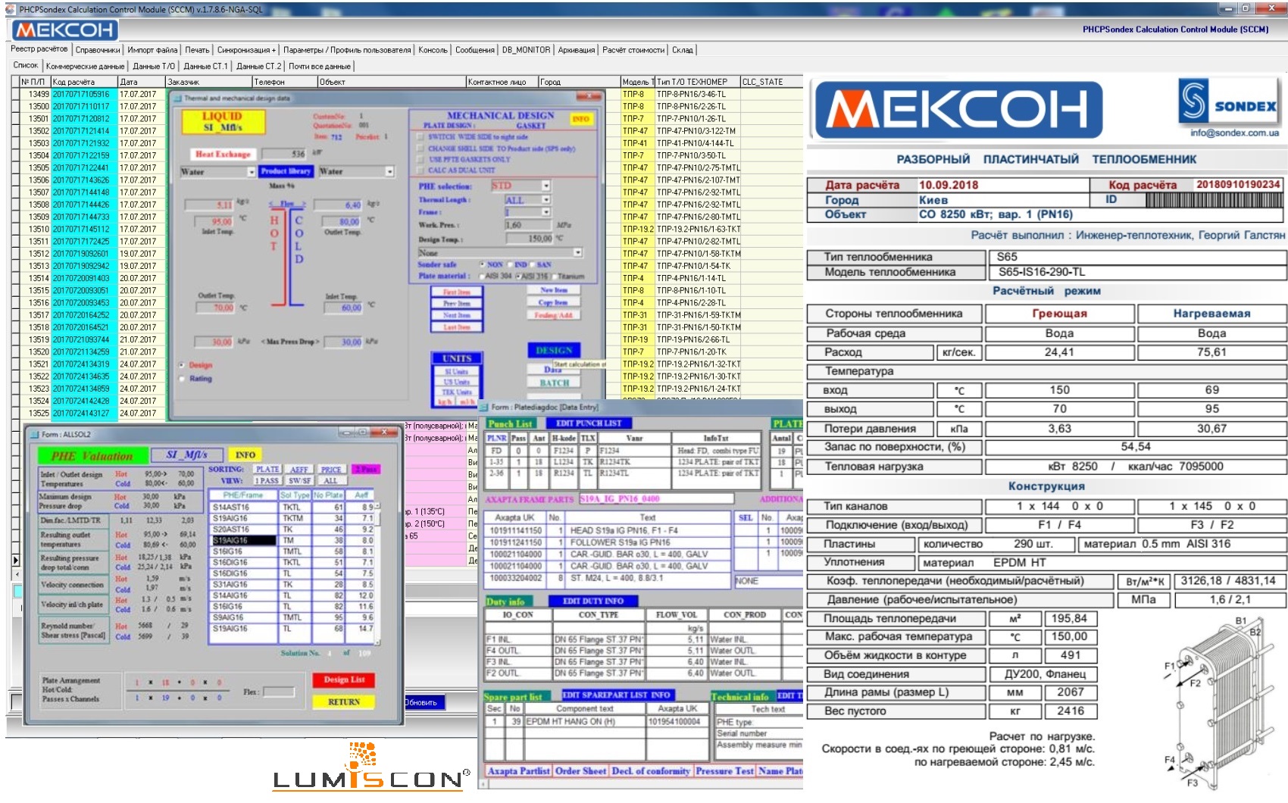Open the None dropdown under Design Temp
This screenshot has height=803, width=1288.
[577, 252]
